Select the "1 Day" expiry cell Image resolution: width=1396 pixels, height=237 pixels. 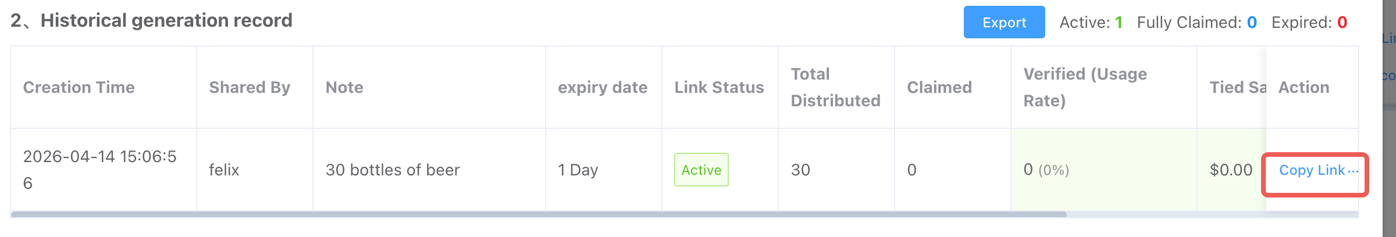578,170
